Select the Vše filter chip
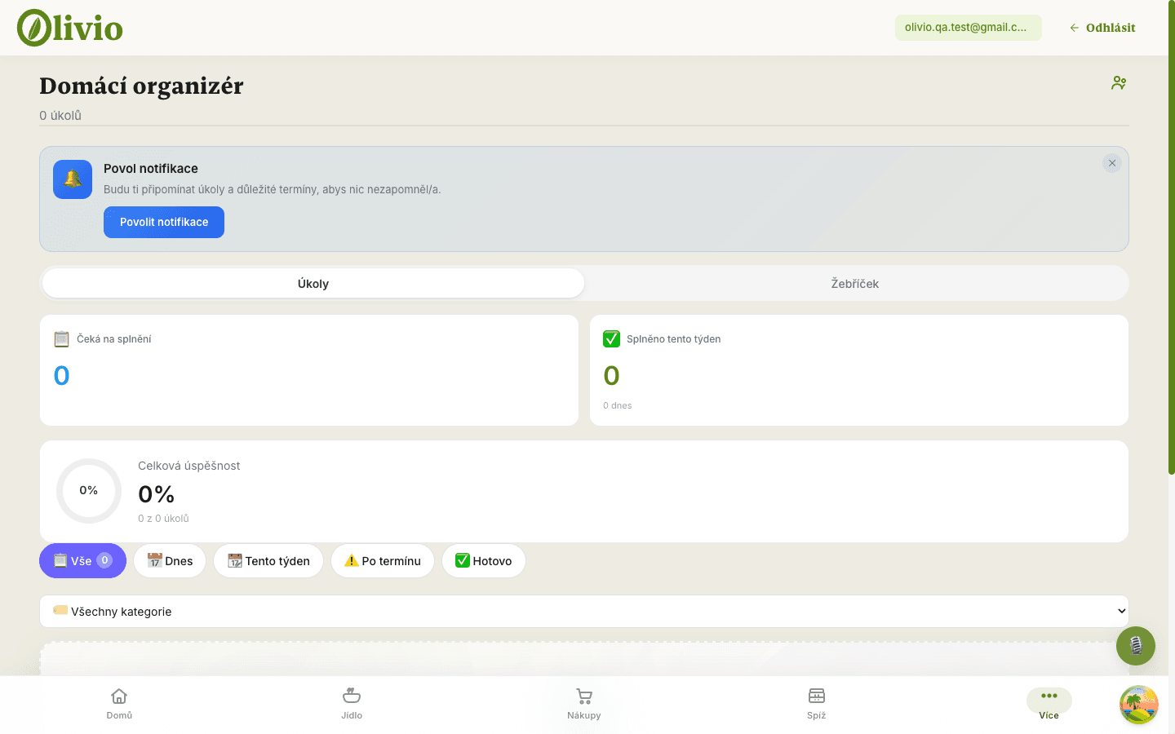Image resolution: width=1175 pixels, height=734 pixels. click(82, 560)
